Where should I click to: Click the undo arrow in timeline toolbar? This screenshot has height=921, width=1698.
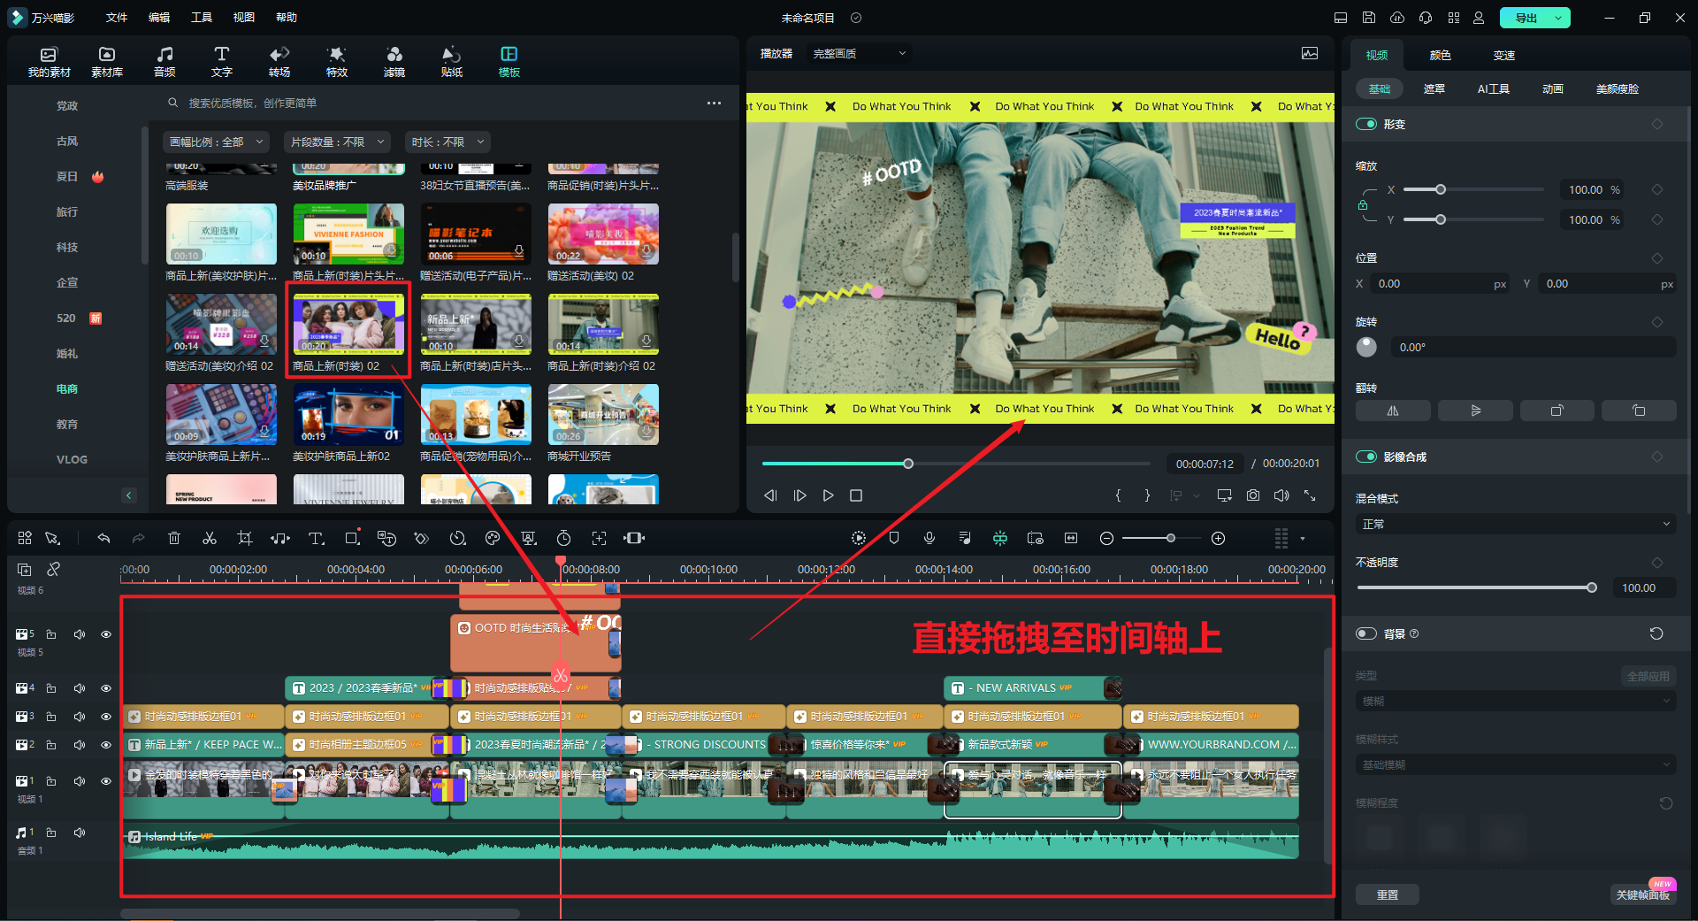pyautogui.click(x=103, y=538)
